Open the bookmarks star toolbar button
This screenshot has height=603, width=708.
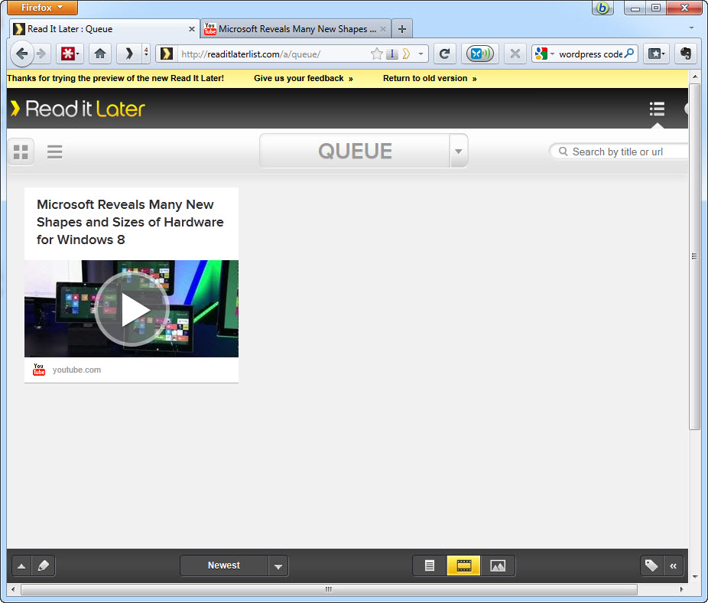[x=656, y=54]
